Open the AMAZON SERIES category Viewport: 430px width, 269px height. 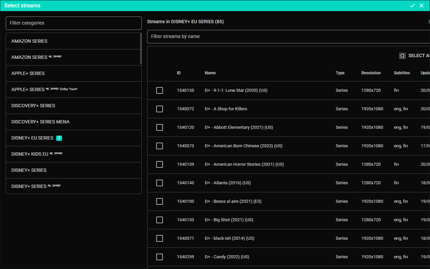pos(74,41)
